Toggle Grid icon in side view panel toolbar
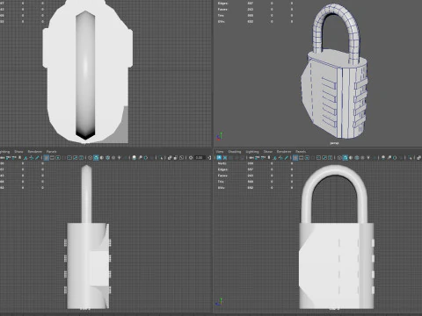Screen dimensions: 422x316 coord(47,157)
